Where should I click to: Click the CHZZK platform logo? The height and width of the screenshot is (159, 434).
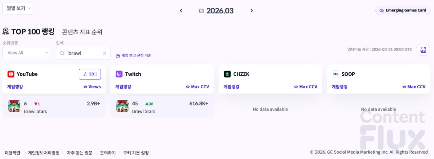click(x=227, y=74)
